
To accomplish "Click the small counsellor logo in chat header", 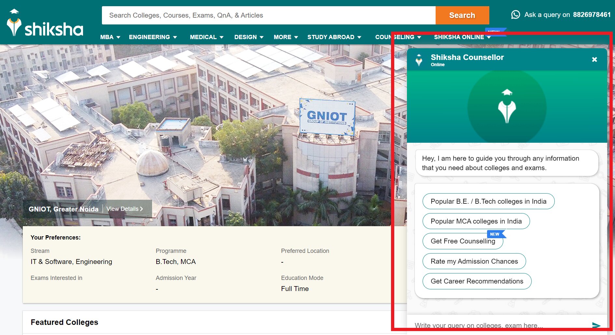I will pos(419,60).
